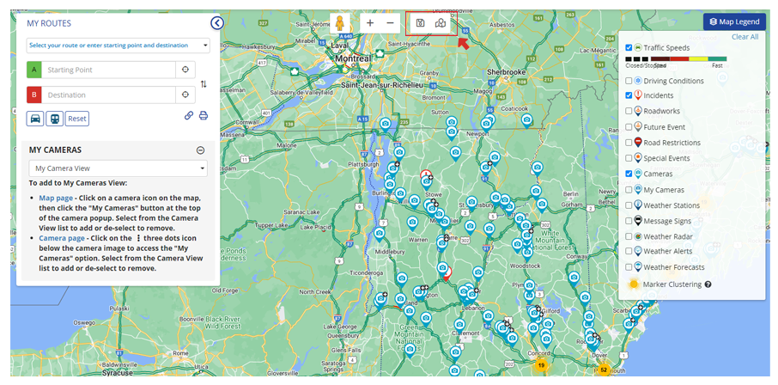
Task: Click the save map view icon
Action: 420,23
